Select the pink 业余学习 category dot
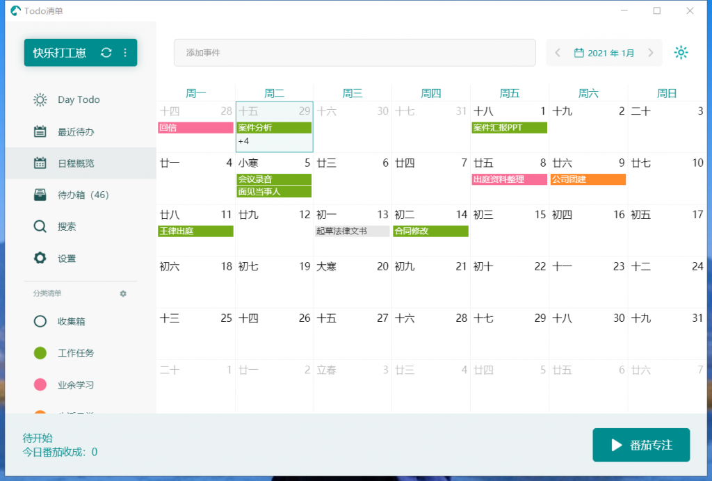 [x=40, y=385]
